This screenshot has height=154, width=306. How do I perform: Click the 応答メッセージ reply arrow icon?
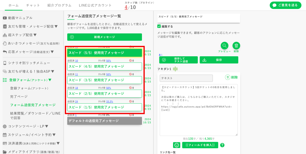click(x=5, y=52)
